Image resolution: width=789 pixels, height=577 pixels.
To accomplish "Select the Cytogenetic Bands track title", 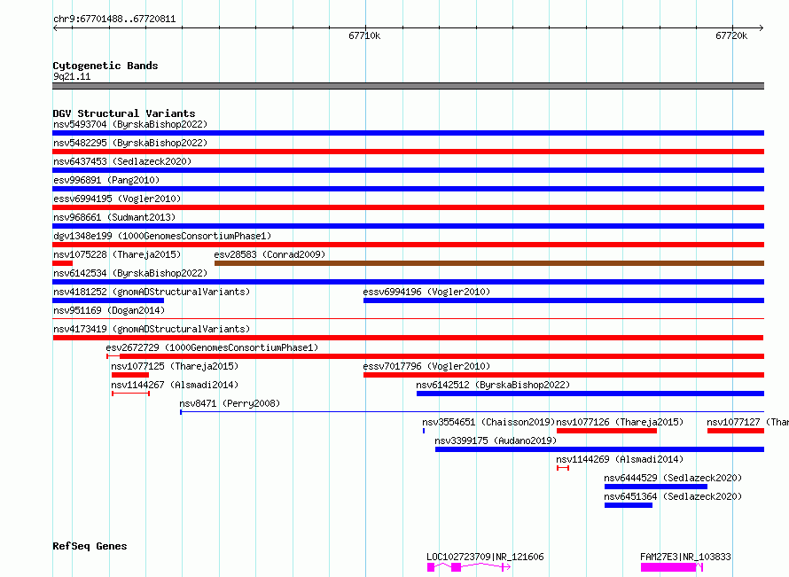I will pos(105,66).
